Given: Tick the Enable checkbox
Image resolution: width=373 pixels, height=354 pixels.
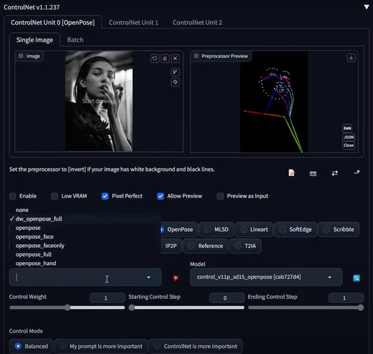Looking at the screenshot, I should tap(14, 196).
